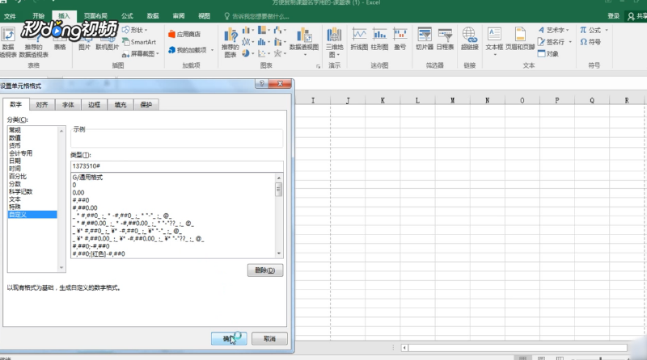
Task: Open the 边框 tab in the dialog
Action: click(94, 105)
